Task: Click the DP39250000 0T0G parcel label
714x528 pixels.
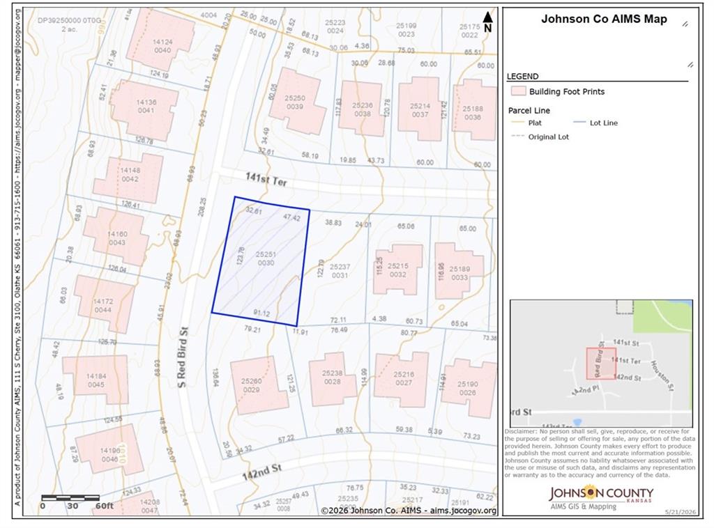Action: 70,24
